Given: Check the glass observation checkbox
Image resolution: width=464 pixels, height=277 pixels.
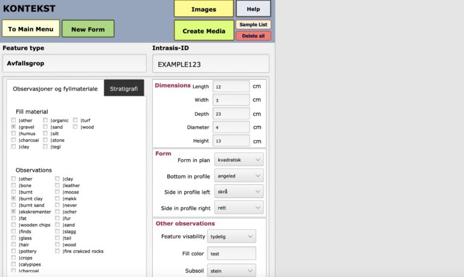Looking at the screenshot, I should tap(13, 238).
